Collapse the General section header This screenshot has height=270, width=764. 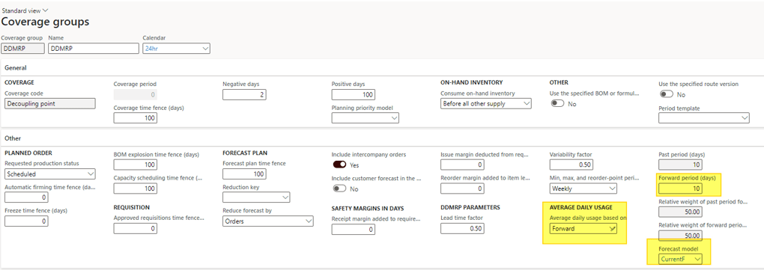point(16,67)
